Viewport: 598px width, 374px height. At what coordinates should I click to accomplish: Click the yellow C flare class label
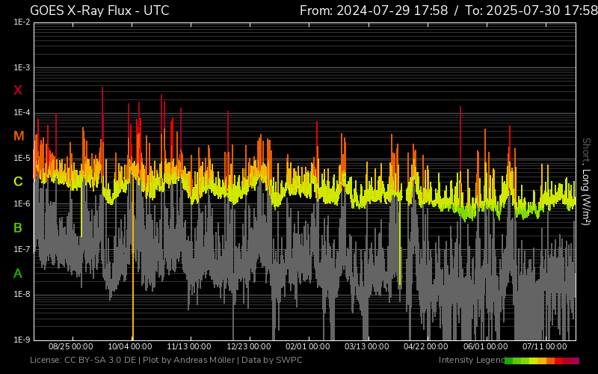pos(18,182)
